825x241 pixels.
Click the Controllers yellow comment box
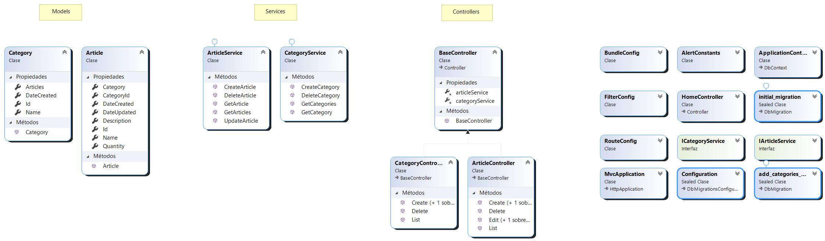pyautogui.click(x=467, y=12)
